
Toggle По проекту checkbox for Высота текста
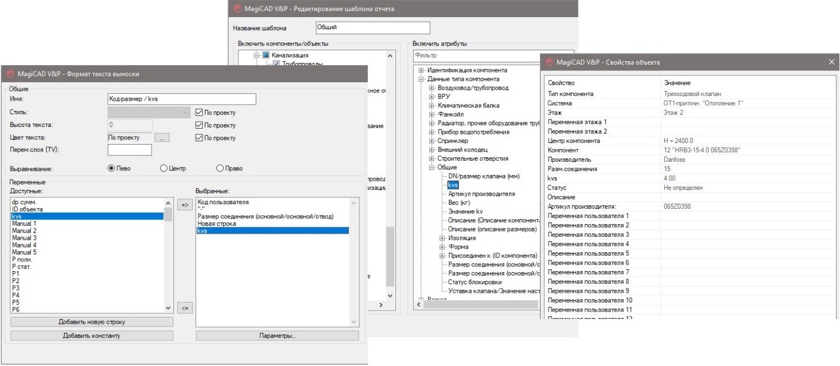click(x=199, y=125)
